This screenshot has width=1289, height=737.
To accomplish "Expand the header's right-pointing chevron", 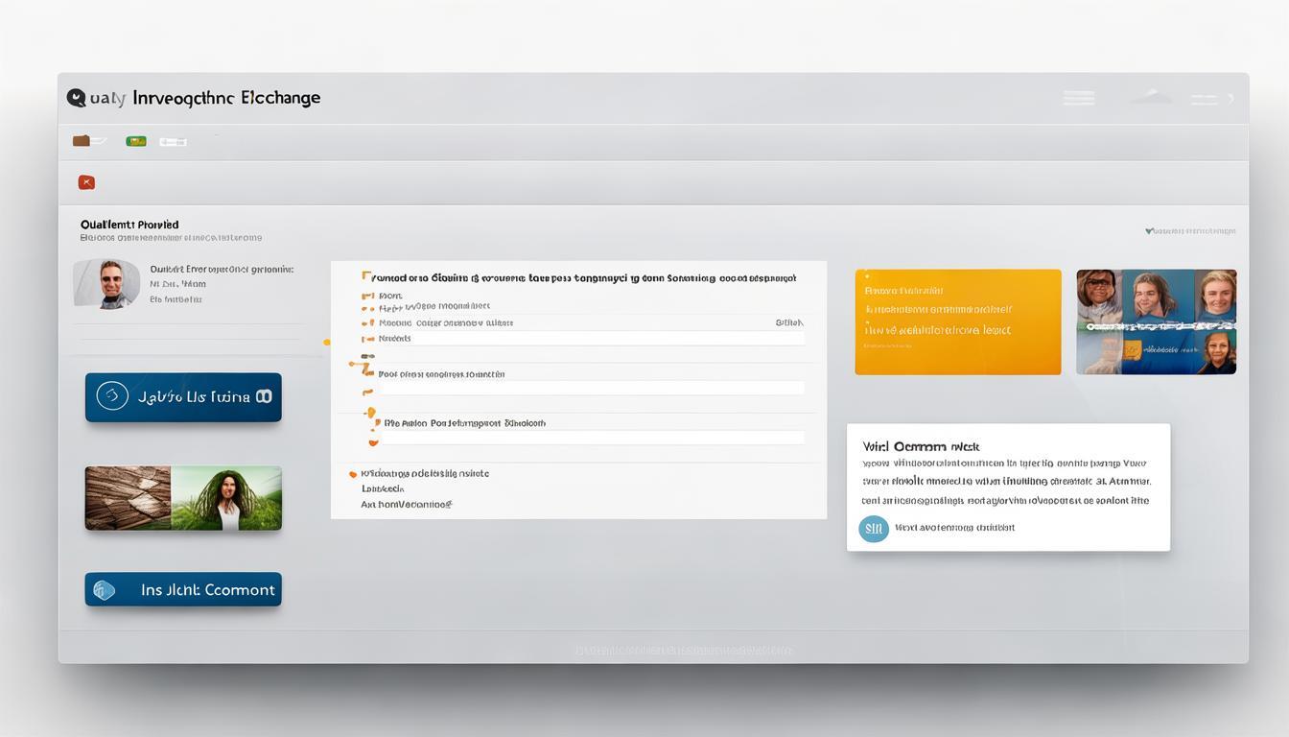I will [1230, 98].
